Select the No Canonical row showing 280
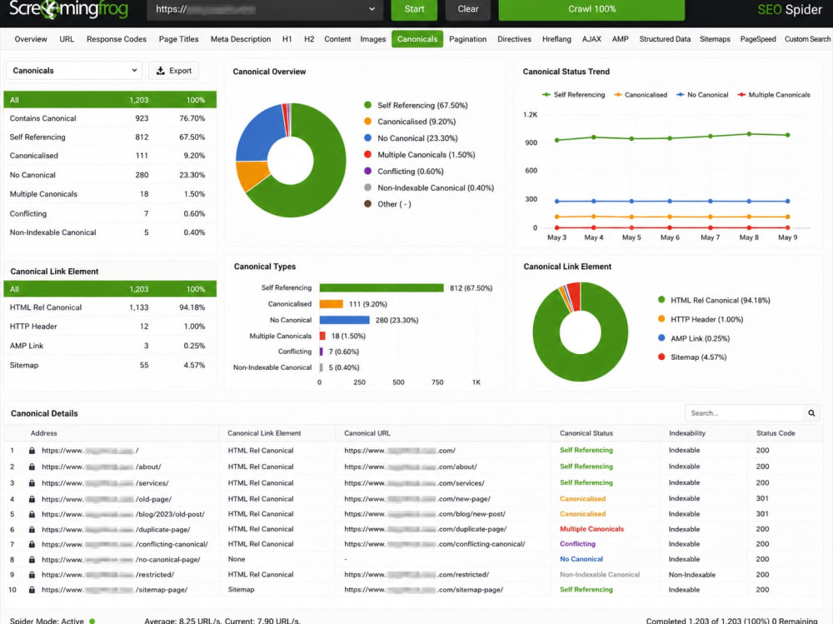This screenshot has width=833, height=624. [x=110, y=175]
